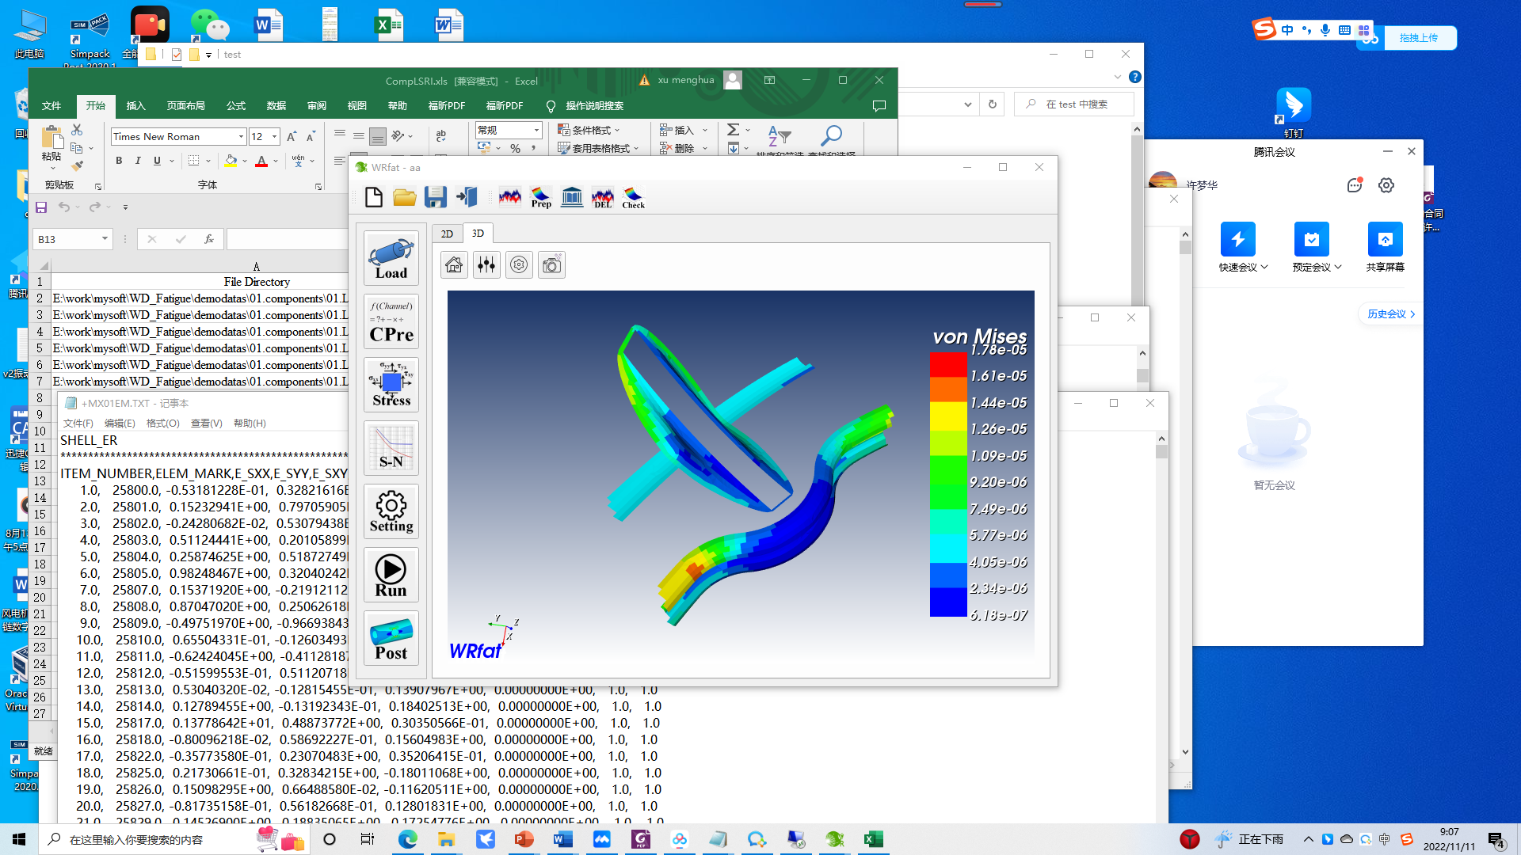Click the Excel formula bar input
This screenshot has height=855, width=1521.
pos(287,239)
